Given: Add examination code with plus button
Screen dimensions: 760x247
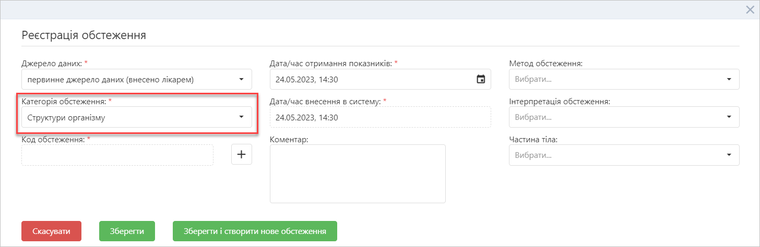Looking at the screenshot, I should tap(242, 154).
